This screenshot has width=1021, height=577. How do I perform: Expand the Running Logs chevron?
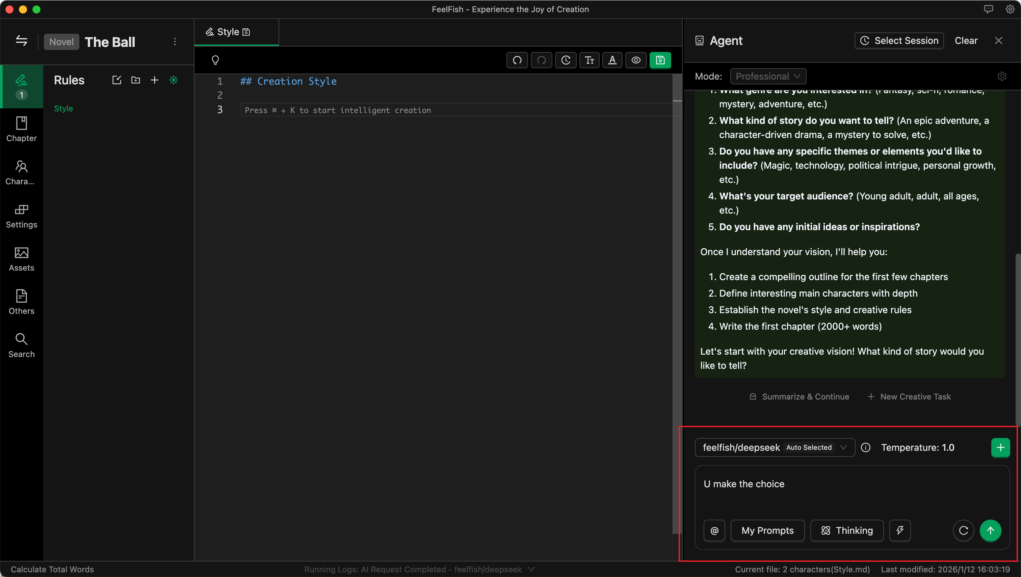[x=531, y=569]
